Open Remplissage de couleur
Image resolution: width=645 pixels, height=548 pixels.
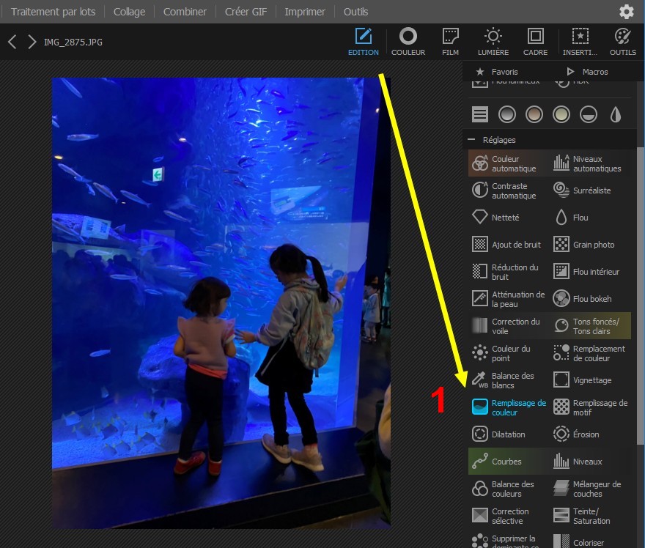[x=508, y=407]
